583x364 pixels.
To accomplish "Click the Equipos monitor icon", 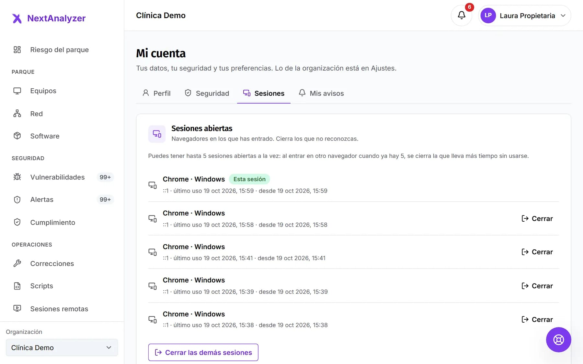I will click(x=17, y=91).
